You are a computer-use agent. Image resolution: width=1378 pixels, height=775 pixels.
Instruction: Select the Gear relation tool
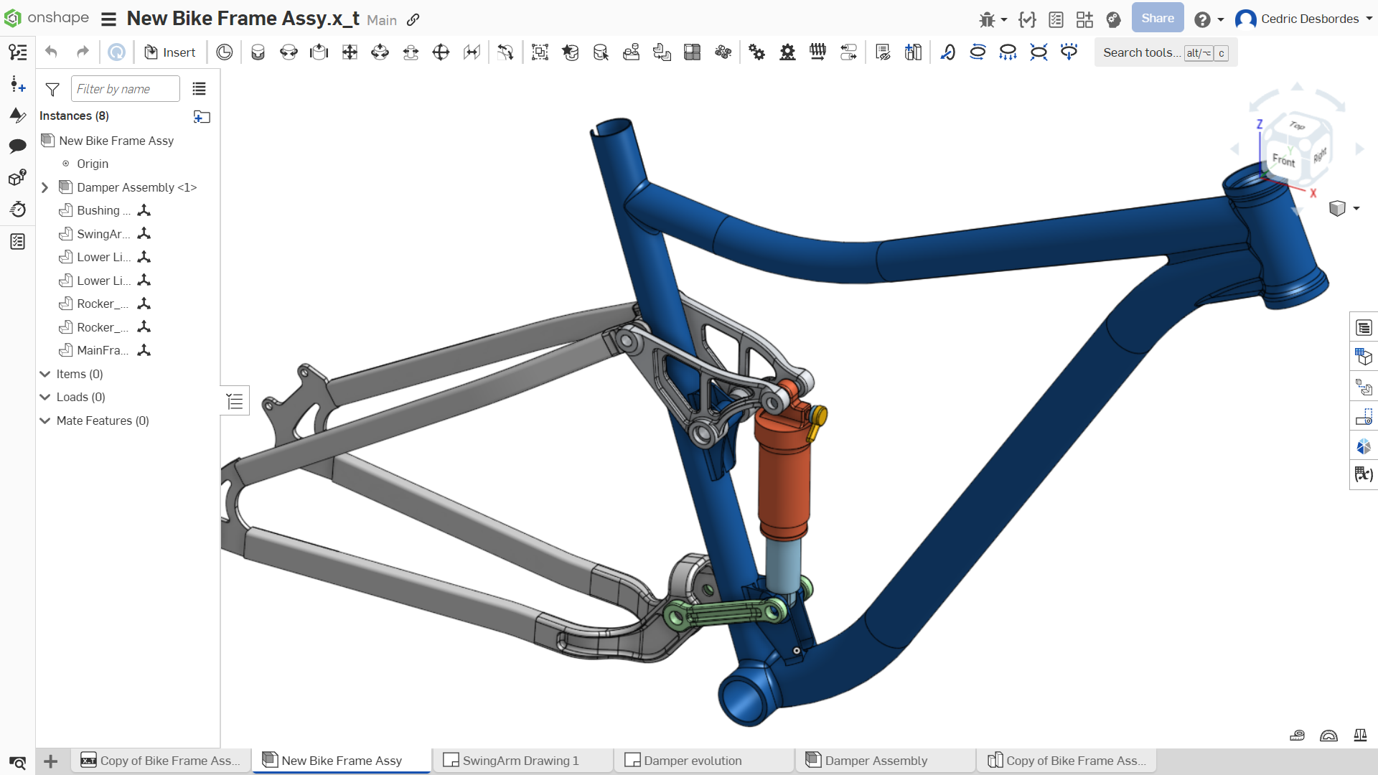[x=756, y=52]
